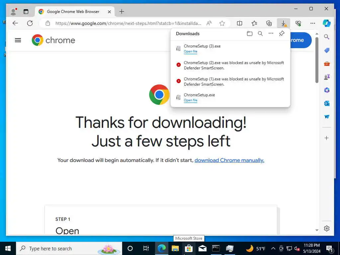Viewport: 340px width, 255px height.
Task: Select the blocked ChromeSetup (2).exe entry
Action: [x=230, y=65]
